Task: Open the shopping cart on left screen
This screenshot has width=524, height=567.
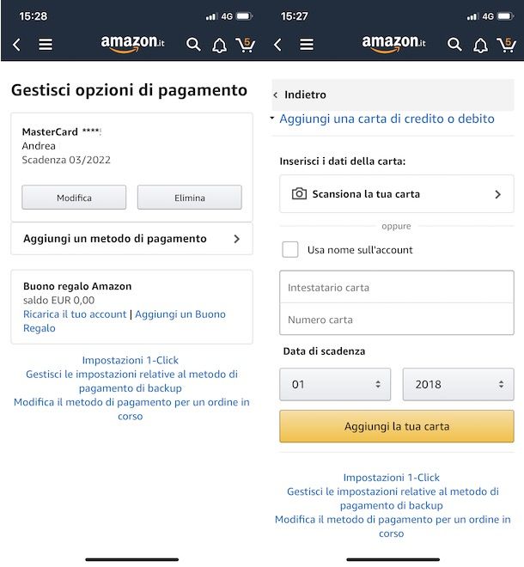Action: [246, 45]
